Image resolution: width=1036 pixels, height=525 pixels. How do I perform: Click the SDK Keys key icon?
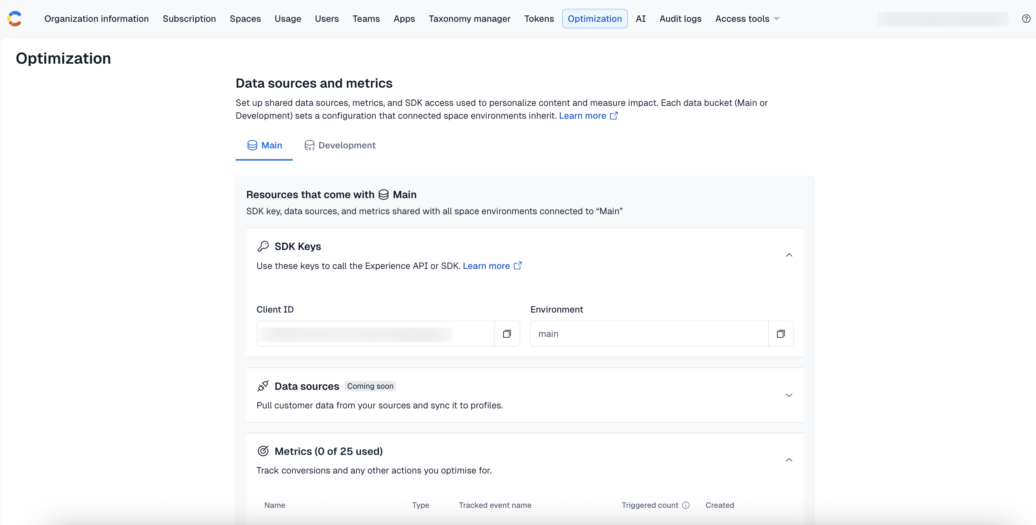(x=263, y=246)
